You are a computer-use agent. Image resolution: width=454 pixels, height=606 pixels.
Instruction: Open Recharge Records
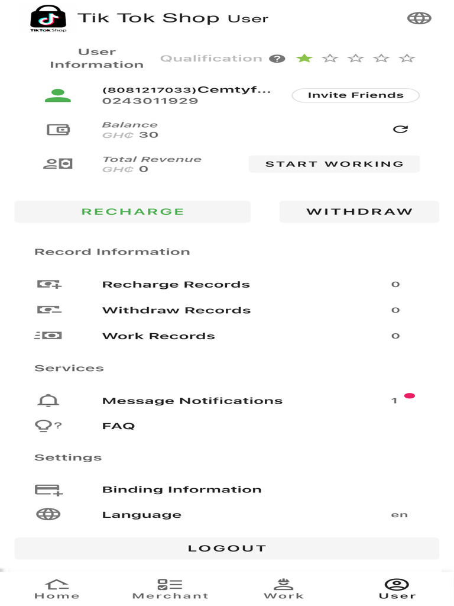227,285
